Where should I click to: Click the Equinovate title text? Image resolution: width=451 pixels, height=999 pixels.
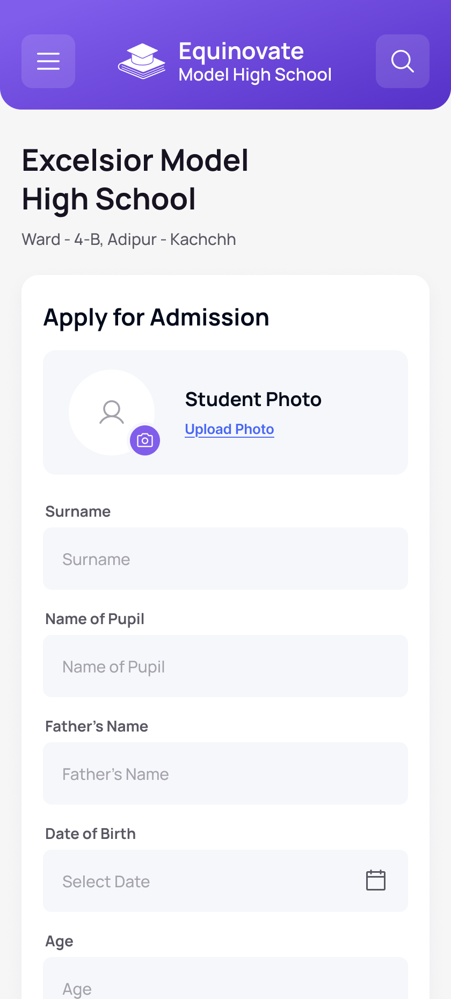(x=241, y=52)
